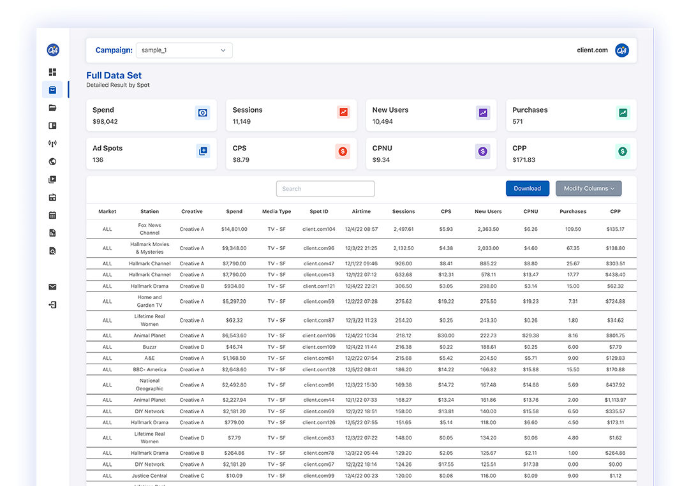
Task: Click the Hallmark Movies & Mysteries cell
Action: point(149,248)
